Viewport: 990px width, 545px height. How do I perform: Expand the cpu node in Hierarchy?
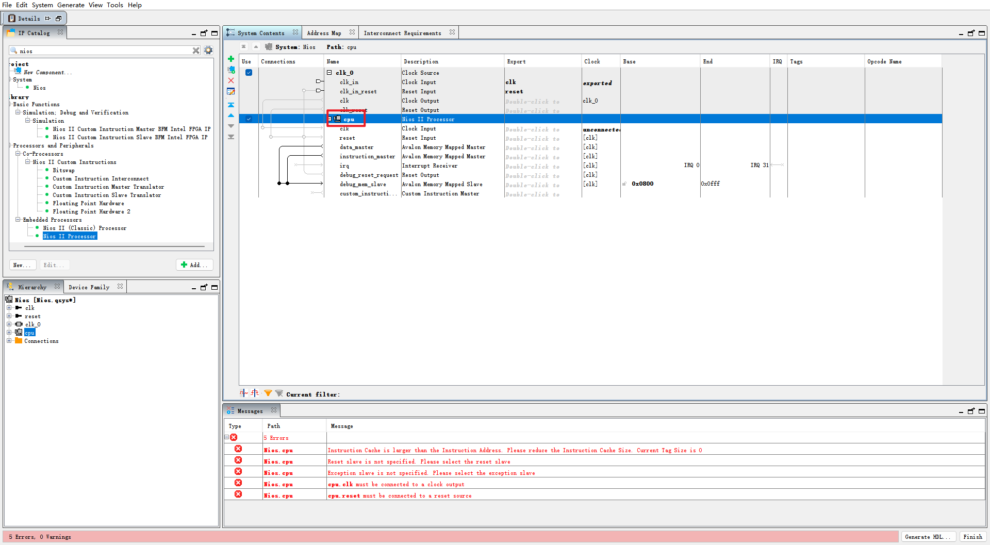click(x=9, y=333)
